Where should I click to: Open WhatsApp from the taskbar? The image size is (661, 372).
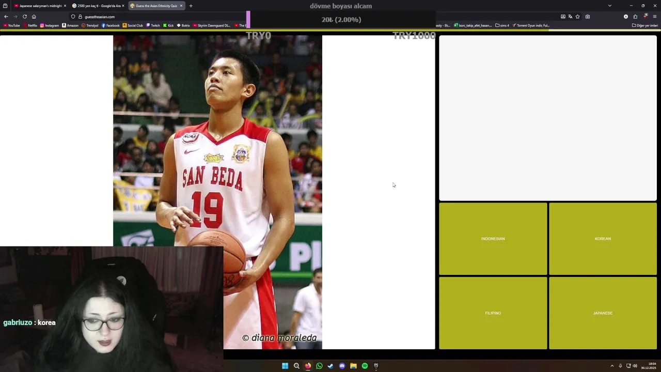pyautogui.click(x=319, y=366)
